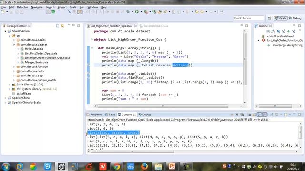Screen dimensions: 305x171
Task: Open the Debug button dropdown arrow
Action: point(132,12)
